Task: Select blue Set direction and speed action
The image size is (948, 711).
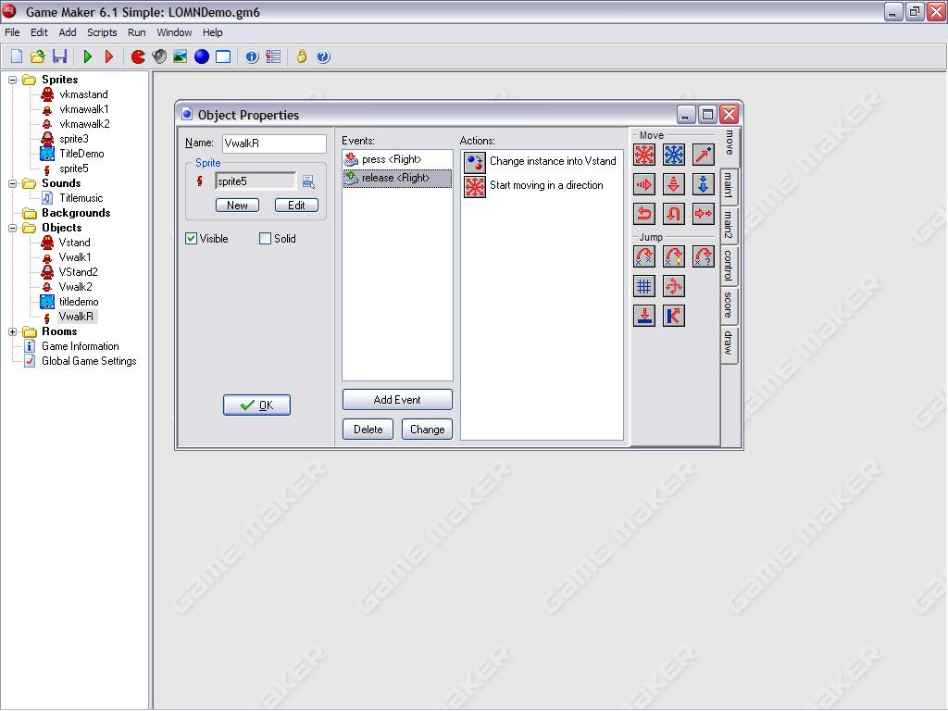Action: click(x=674, y=155)
